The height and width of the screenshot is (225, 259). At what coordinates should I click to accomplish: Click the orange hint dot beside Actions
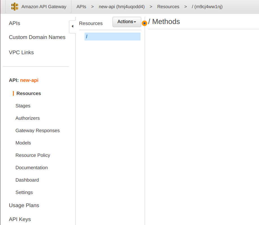tap(144, 23)
